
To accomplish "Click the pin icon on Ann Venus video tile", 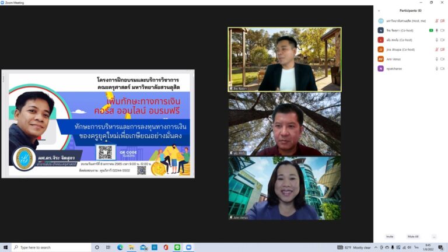I will [231, 218].
